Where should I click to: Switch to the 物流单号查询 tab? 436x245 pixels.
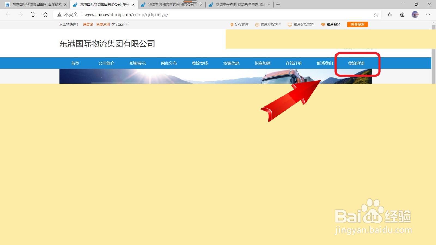point(240,5)
